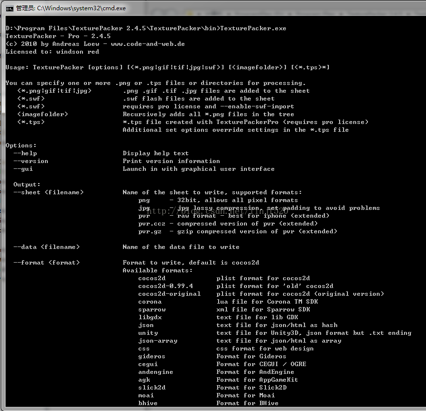Click the '--format <format>' option

click(x=47, y=263)
